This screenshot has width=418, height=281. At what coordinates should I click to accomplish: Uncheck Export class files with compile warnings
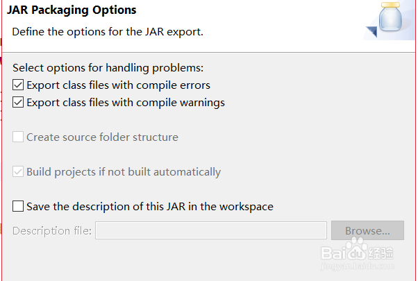point(18,102)
